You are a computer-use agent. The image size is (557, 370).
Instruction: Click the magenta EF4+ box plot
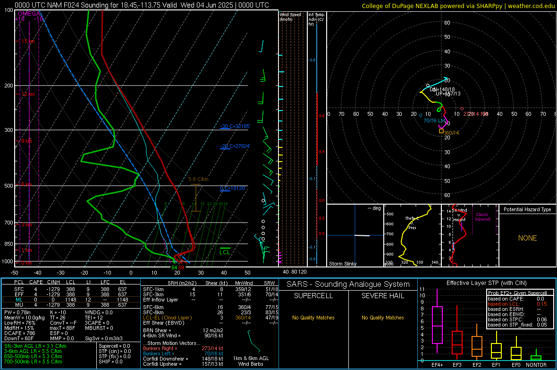437,320
